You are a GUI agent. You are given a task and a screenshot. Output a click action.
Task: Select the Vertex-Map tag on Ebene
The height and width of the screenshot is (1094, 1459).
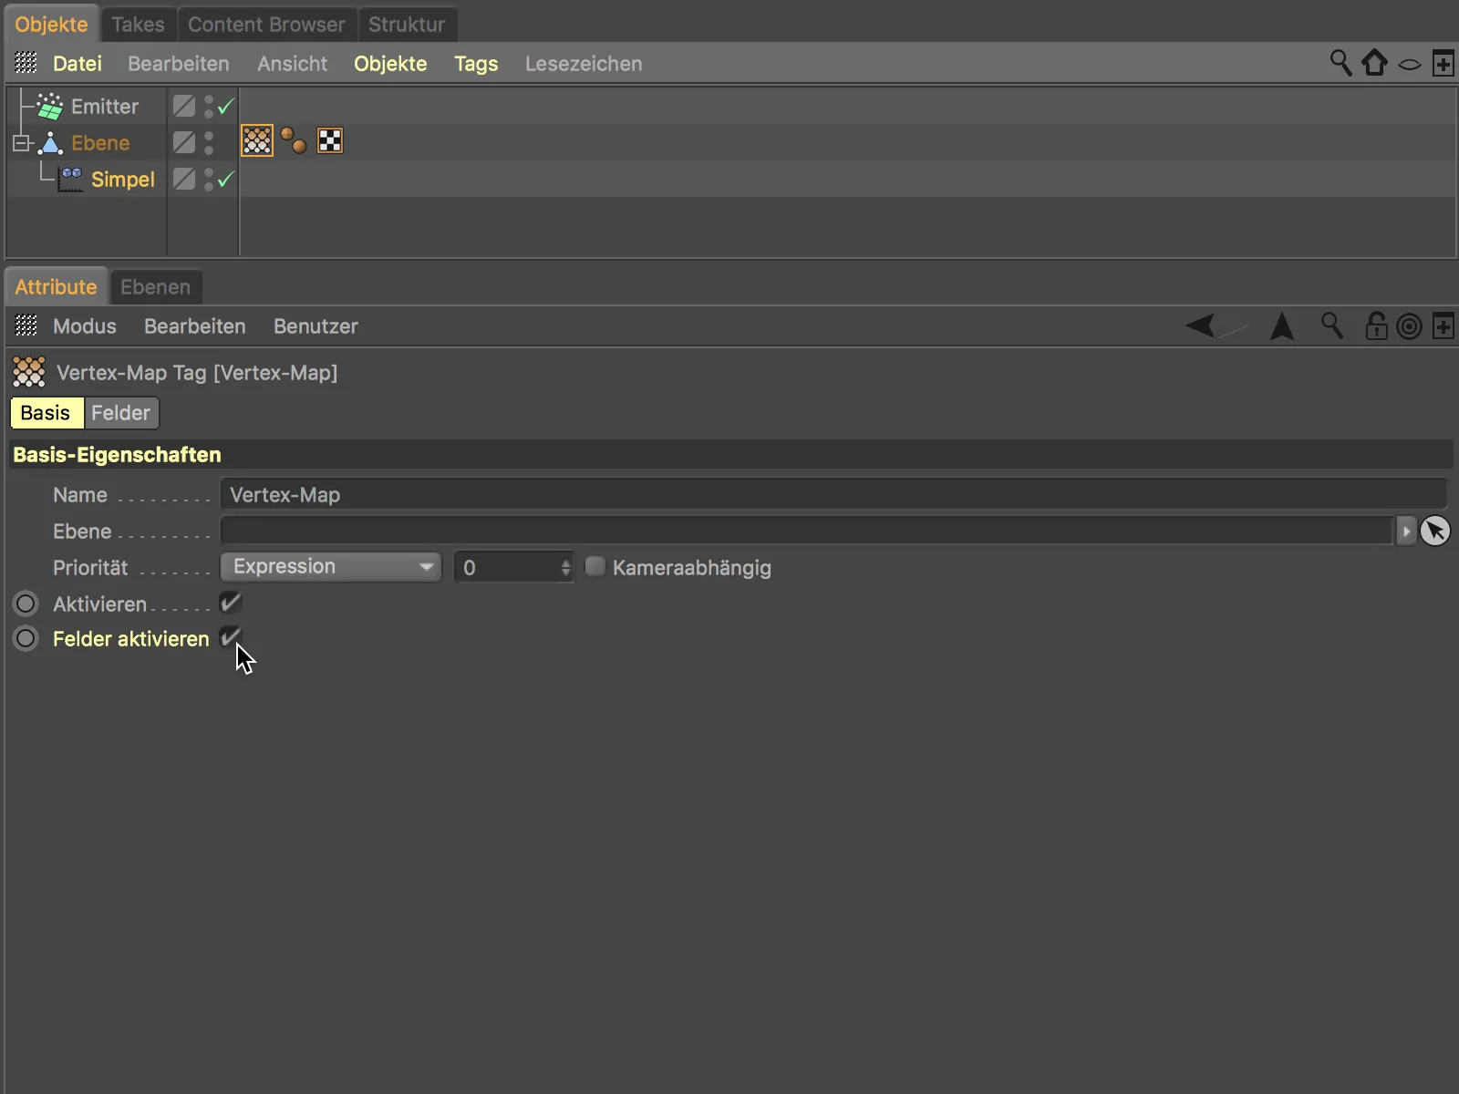tap(257, 141)
